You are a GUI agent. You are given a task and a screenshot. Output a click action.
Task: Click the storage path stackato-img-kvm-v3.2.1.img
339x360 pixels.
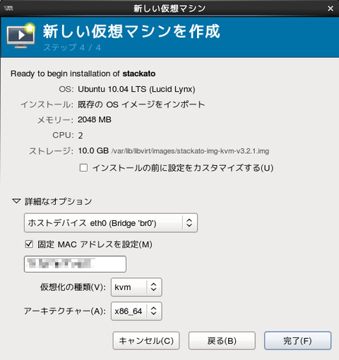point(190,151)
